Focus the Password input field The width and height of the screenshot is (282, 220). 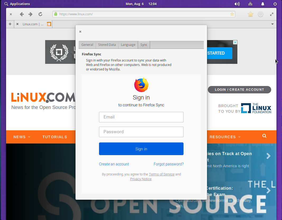point(141,132)
